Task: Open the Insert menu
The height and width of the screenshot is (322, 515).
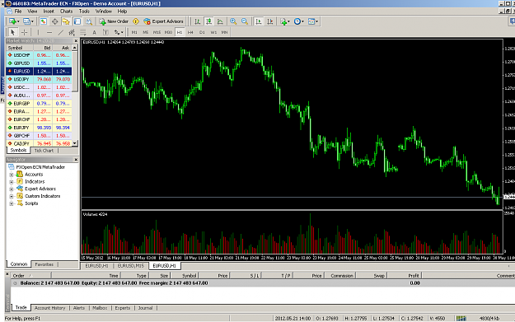Action: coord(49,12)
